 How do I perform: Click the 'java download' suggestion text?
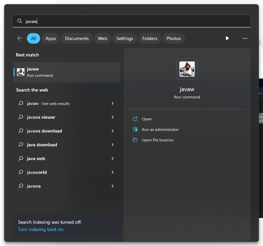(x=42, y=145)
